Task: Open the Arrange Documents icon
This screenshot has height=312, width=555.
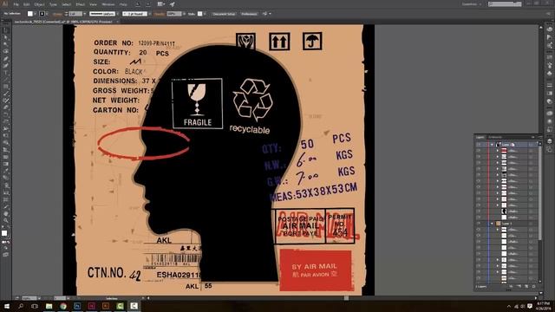Action: 161,4
